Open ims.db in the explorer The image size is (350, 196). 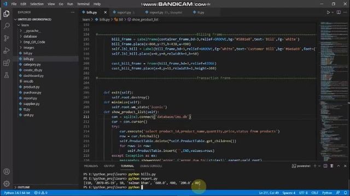click(28, 81)
